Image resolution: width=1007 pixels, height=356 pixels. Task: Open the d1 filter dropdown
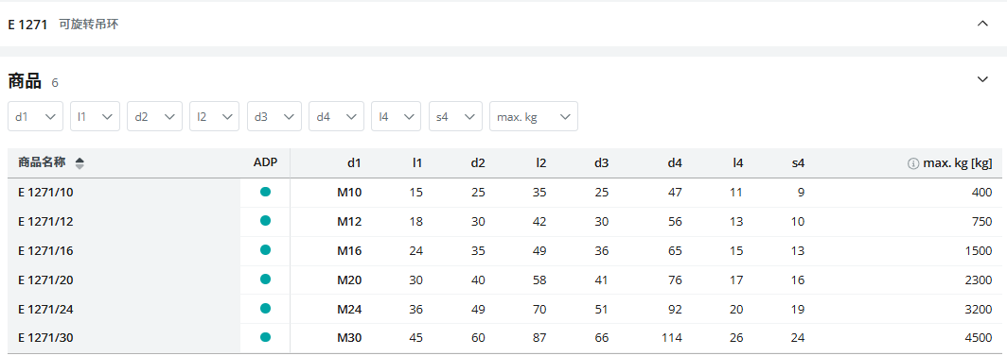coord(35,116)
